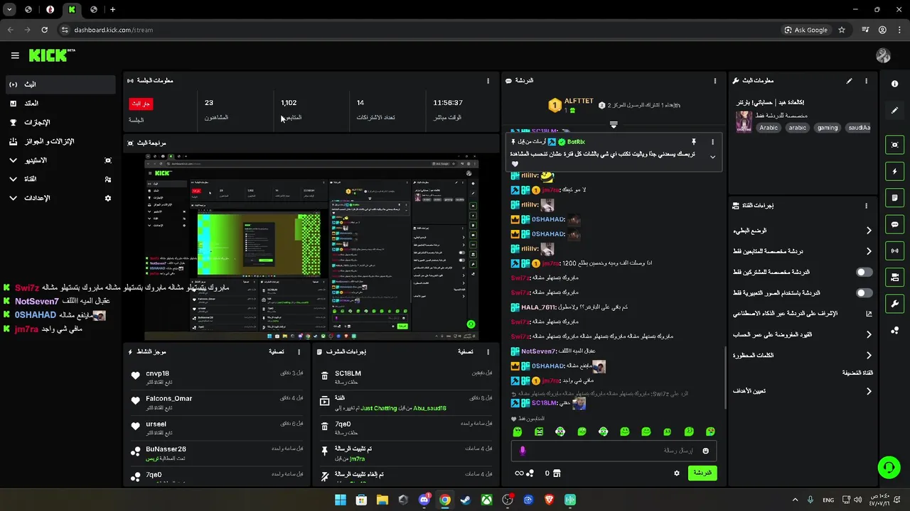The image size is (910, 511).
Task: Open chat settings gear icon
Action: pyautogui.click(x=676, y=473)
